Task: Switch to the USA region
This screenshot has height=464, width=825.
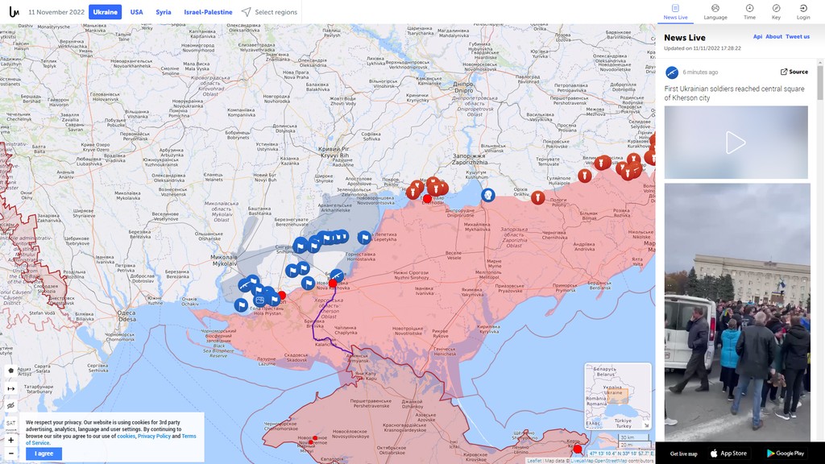Action: point(136,12)
